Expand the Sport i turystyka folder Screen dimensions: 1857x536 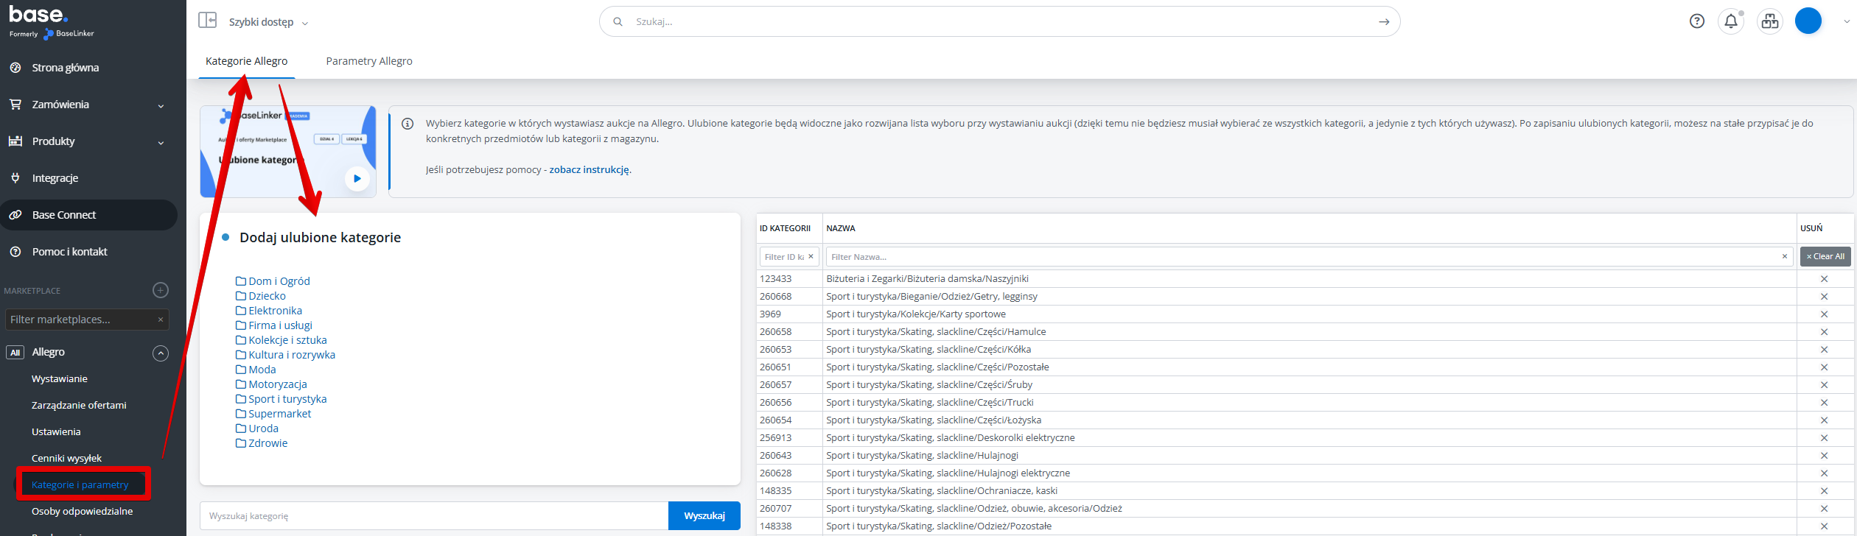[287, 399]
